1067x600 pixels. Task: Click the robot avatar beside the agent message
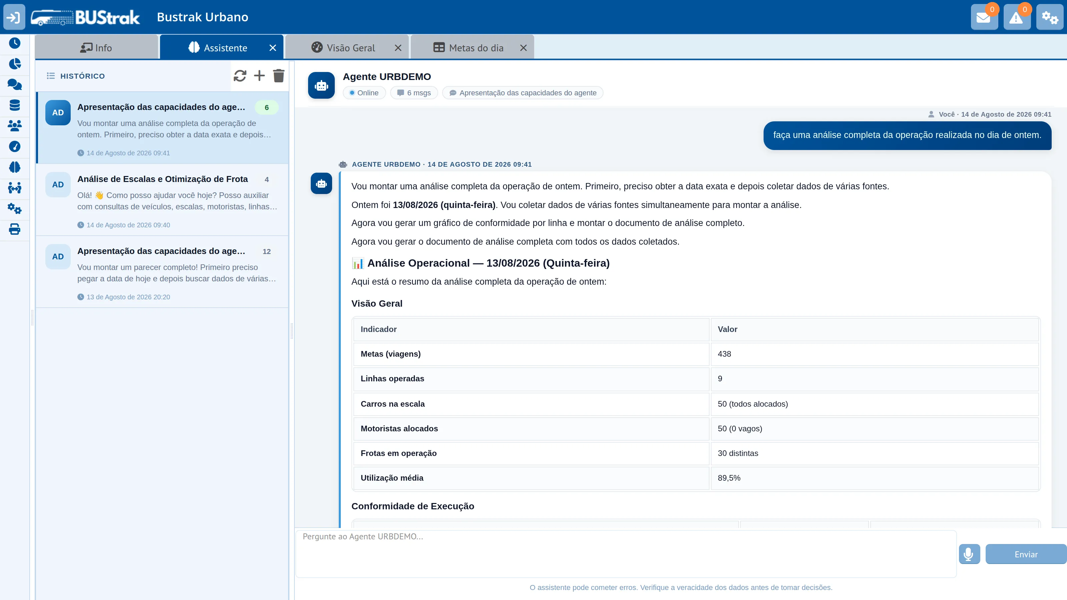click(321, 183)
